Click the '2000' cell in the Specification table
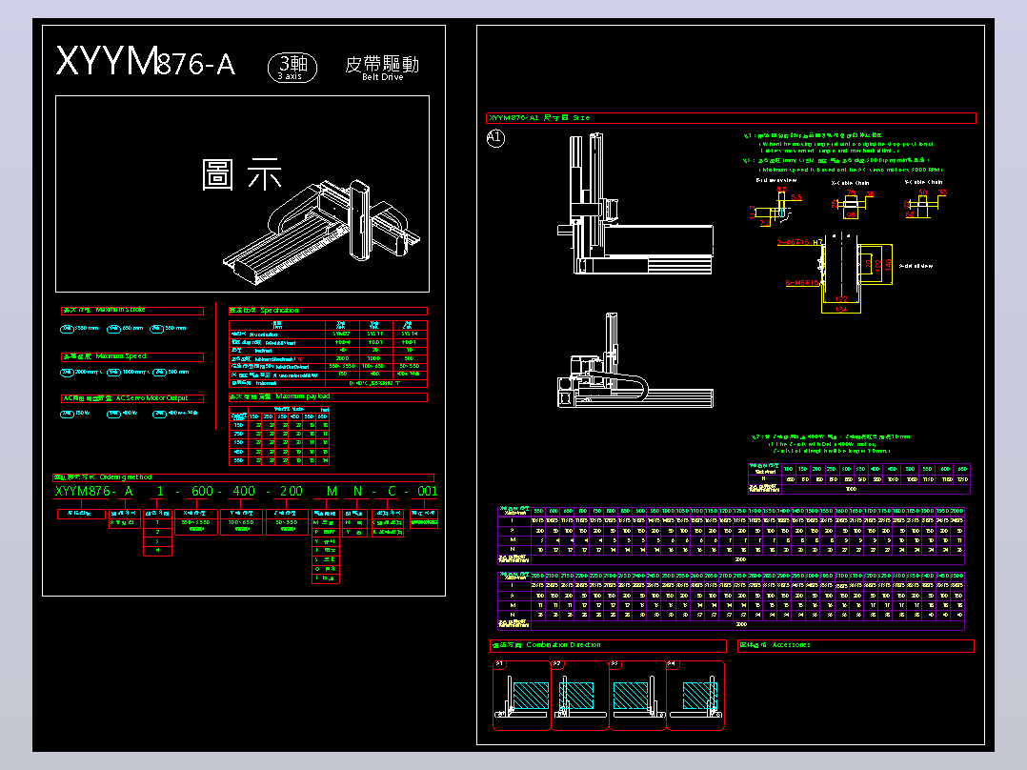 [x=343, y=358]
